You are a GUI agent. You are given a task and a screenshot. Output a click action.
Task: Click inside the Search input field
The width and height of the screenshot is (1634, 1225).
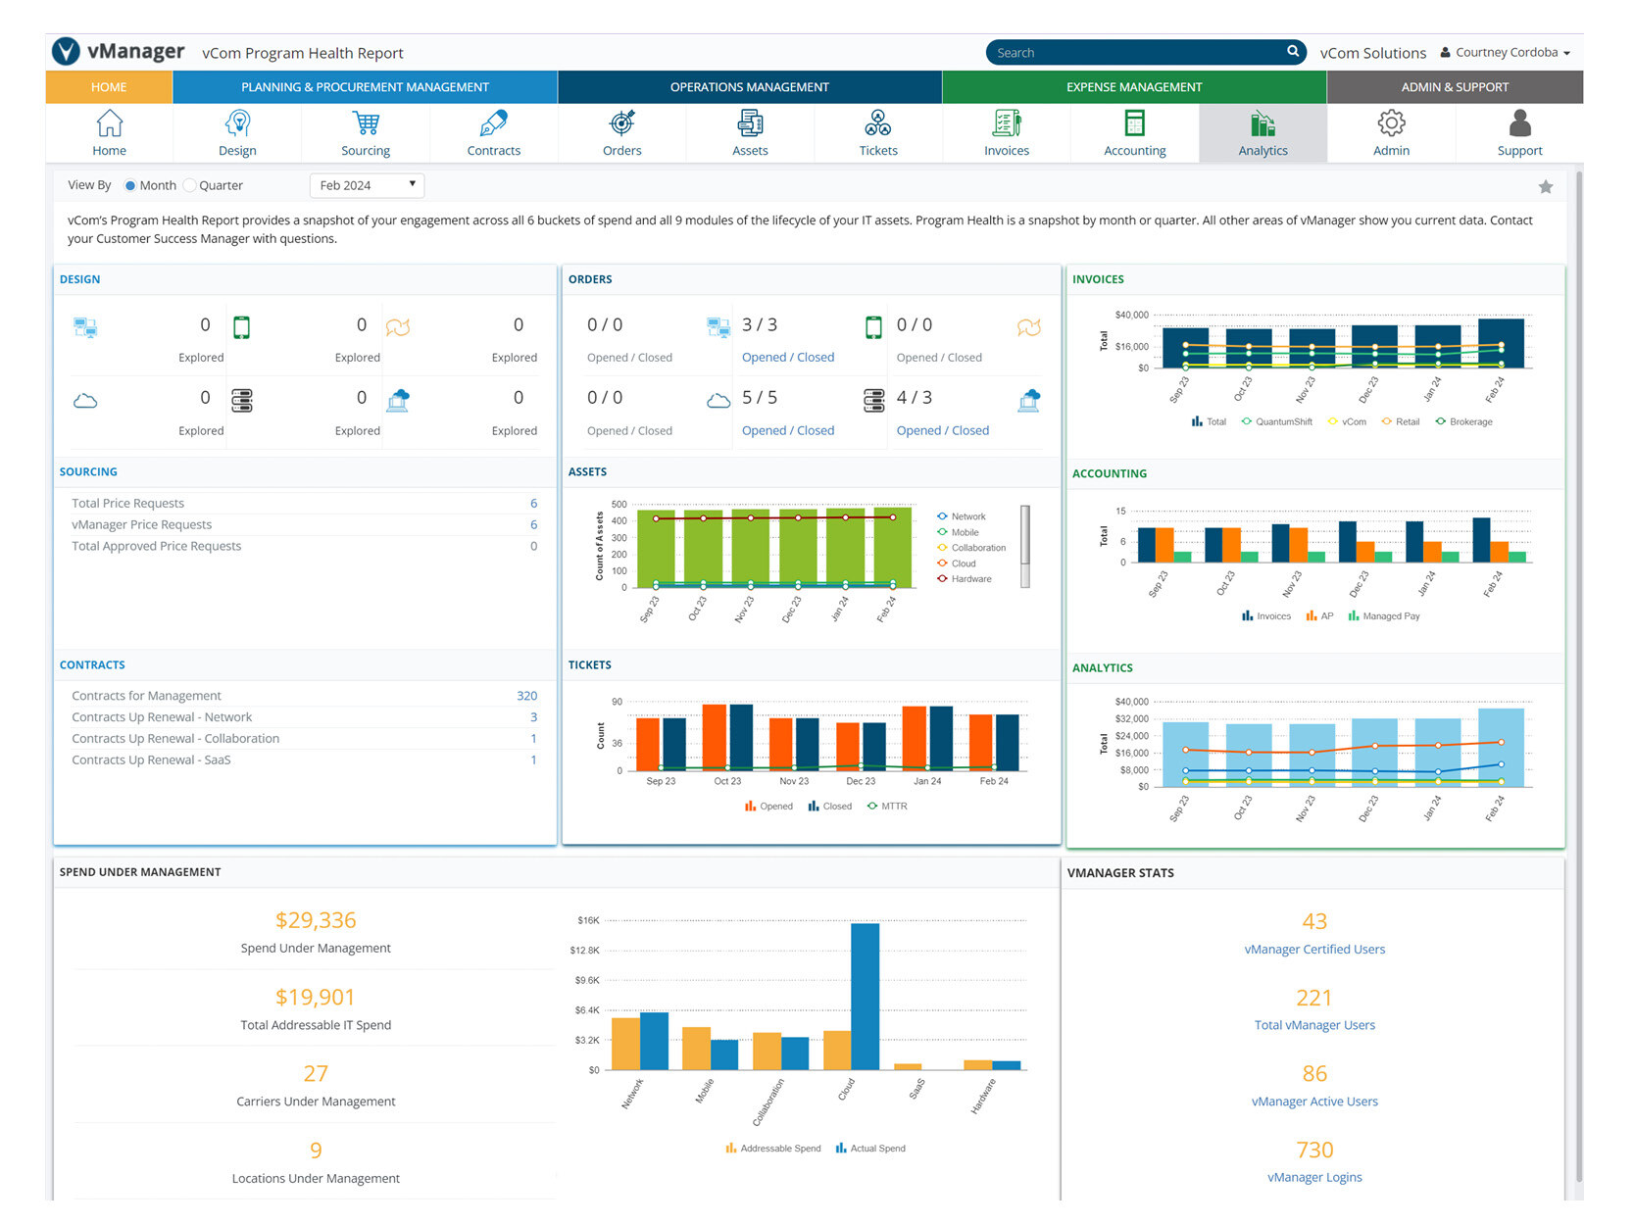pos(1137,53)
